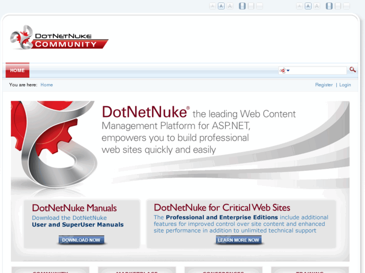Click the DotNetNuke Community logo
This screenshot has height=273, width=365.
click(x=59, y=38)
